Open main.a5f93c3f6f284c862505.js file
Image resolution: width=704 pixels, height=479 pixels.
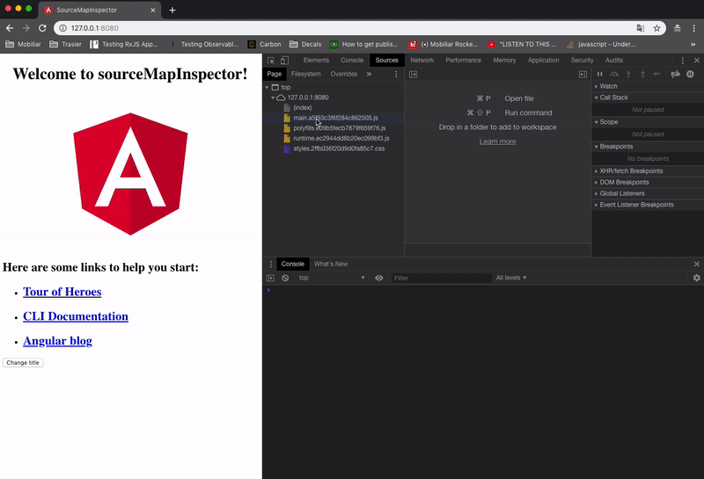[x=335, y=118]
